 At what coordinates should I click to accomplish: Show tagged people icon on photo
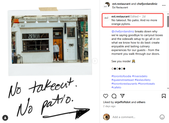point(5,118)
